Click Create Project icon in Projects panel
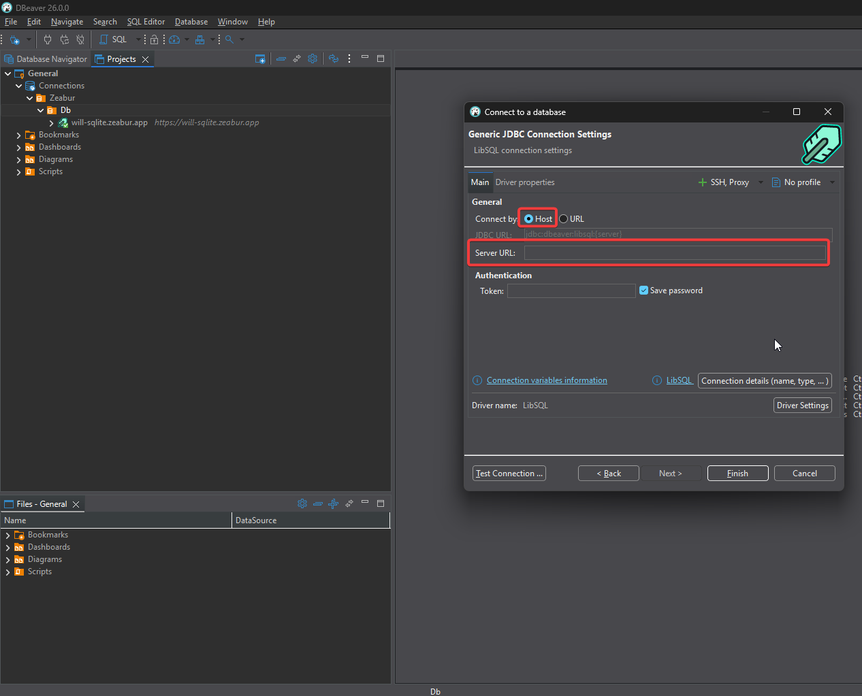This screenshot has height=696, width=862. click(260, 59)
